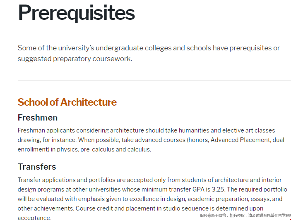Click the words 'suggested preparatory coursework'

tap(75, 59)
